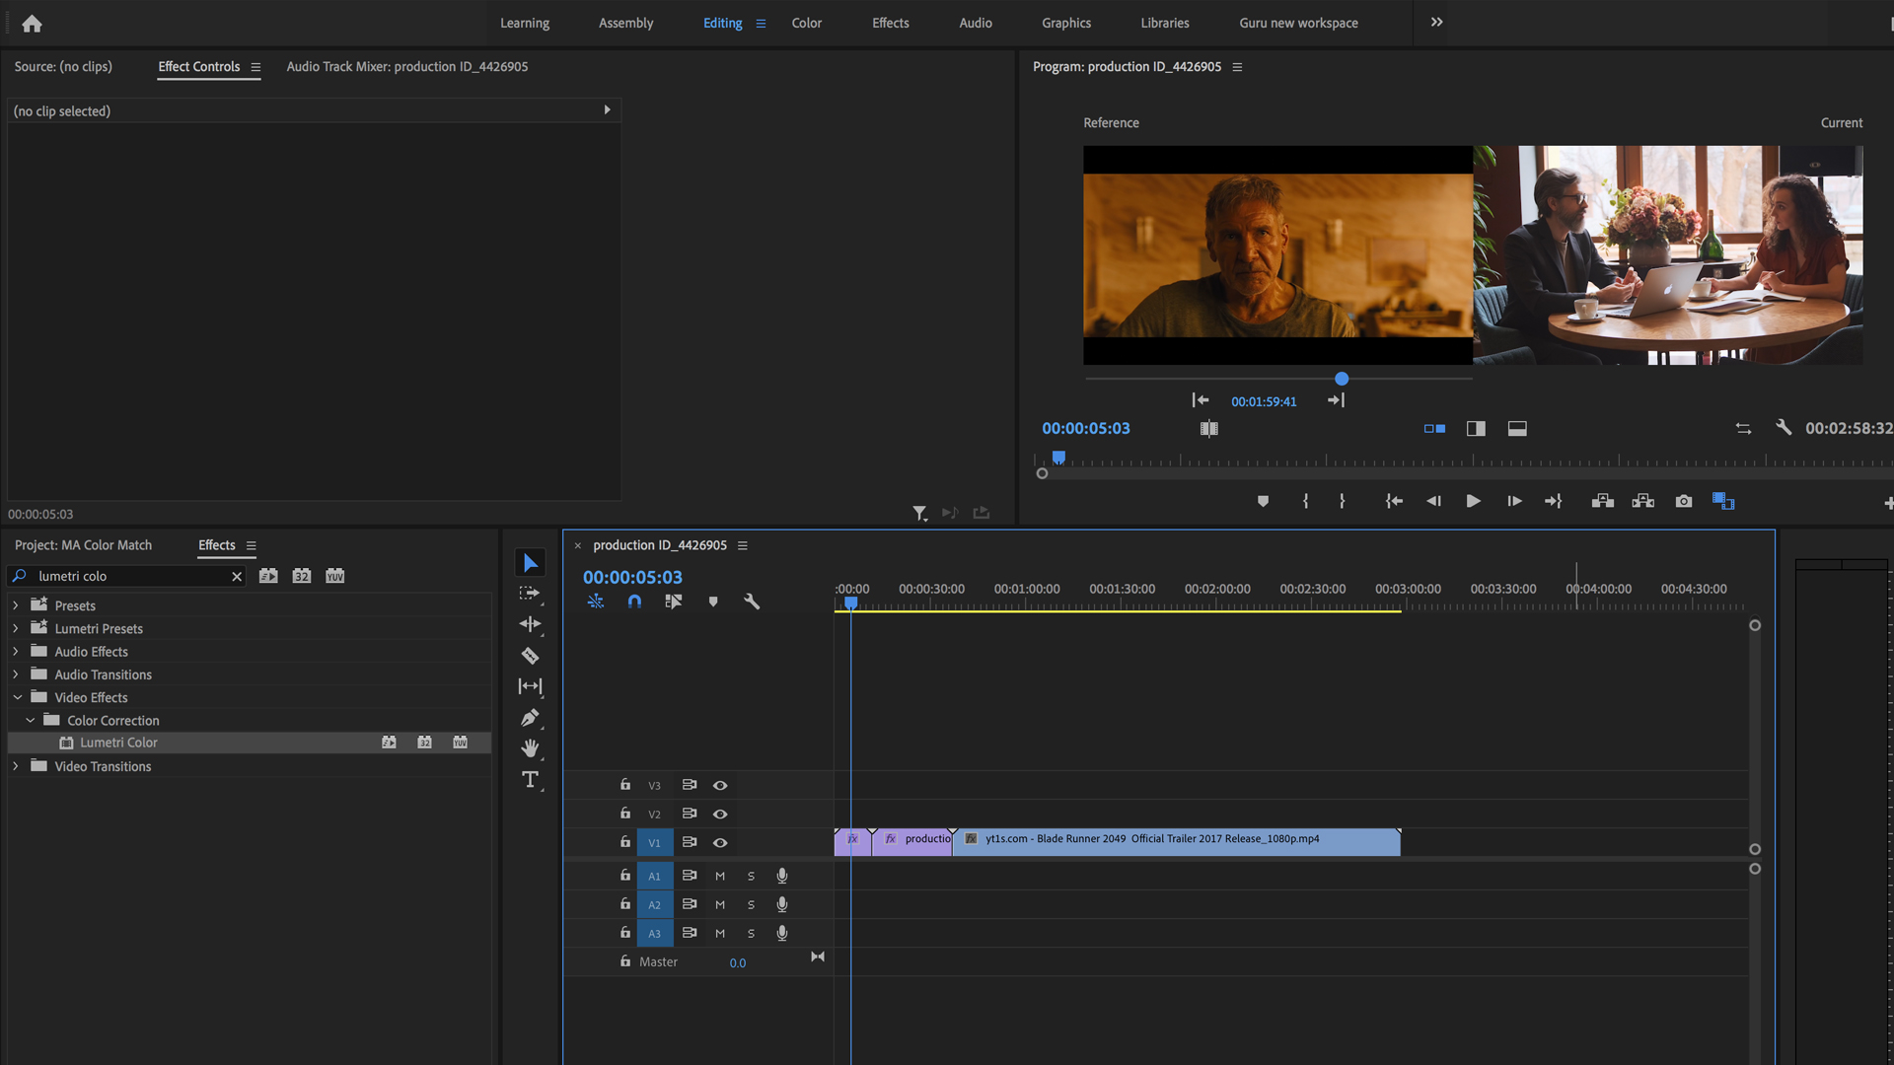Select the Type tool
1894x1065 pixels.
(530, 780)
